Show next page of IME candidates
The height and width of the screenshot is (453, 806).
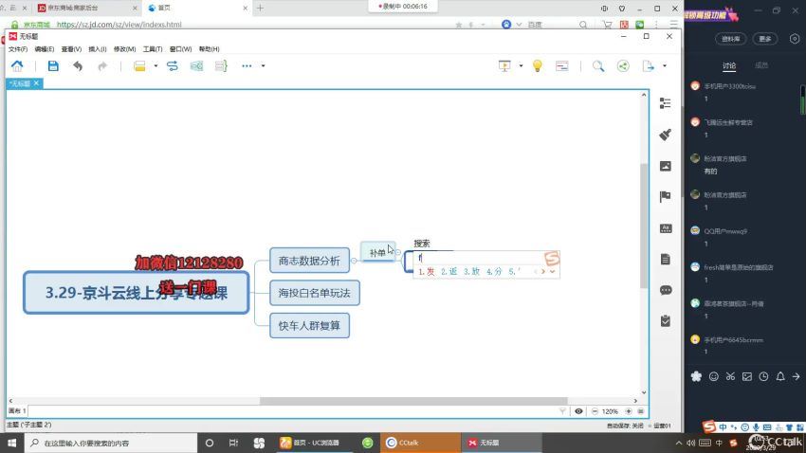(542, 271)
